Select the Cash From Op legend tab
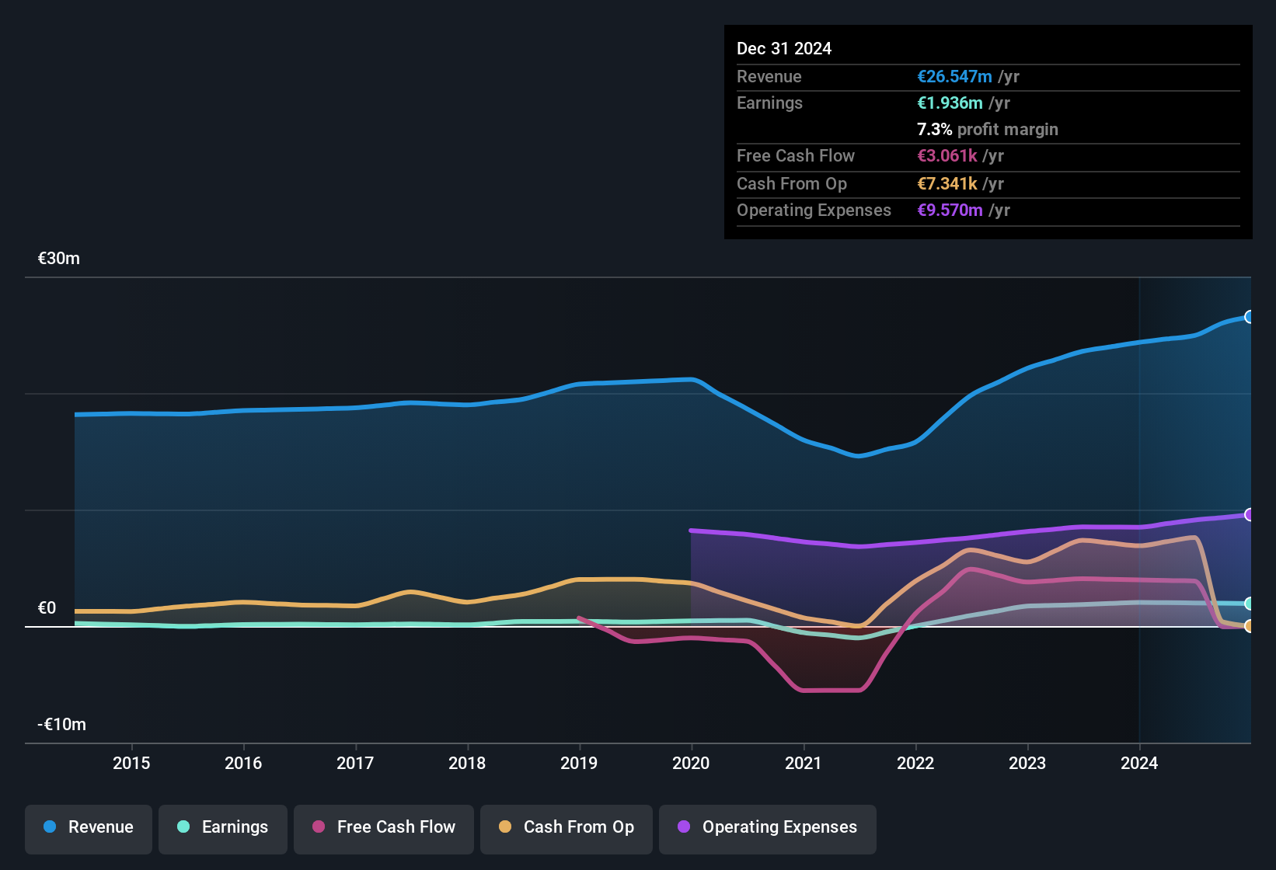 click(x=566, y=827)
